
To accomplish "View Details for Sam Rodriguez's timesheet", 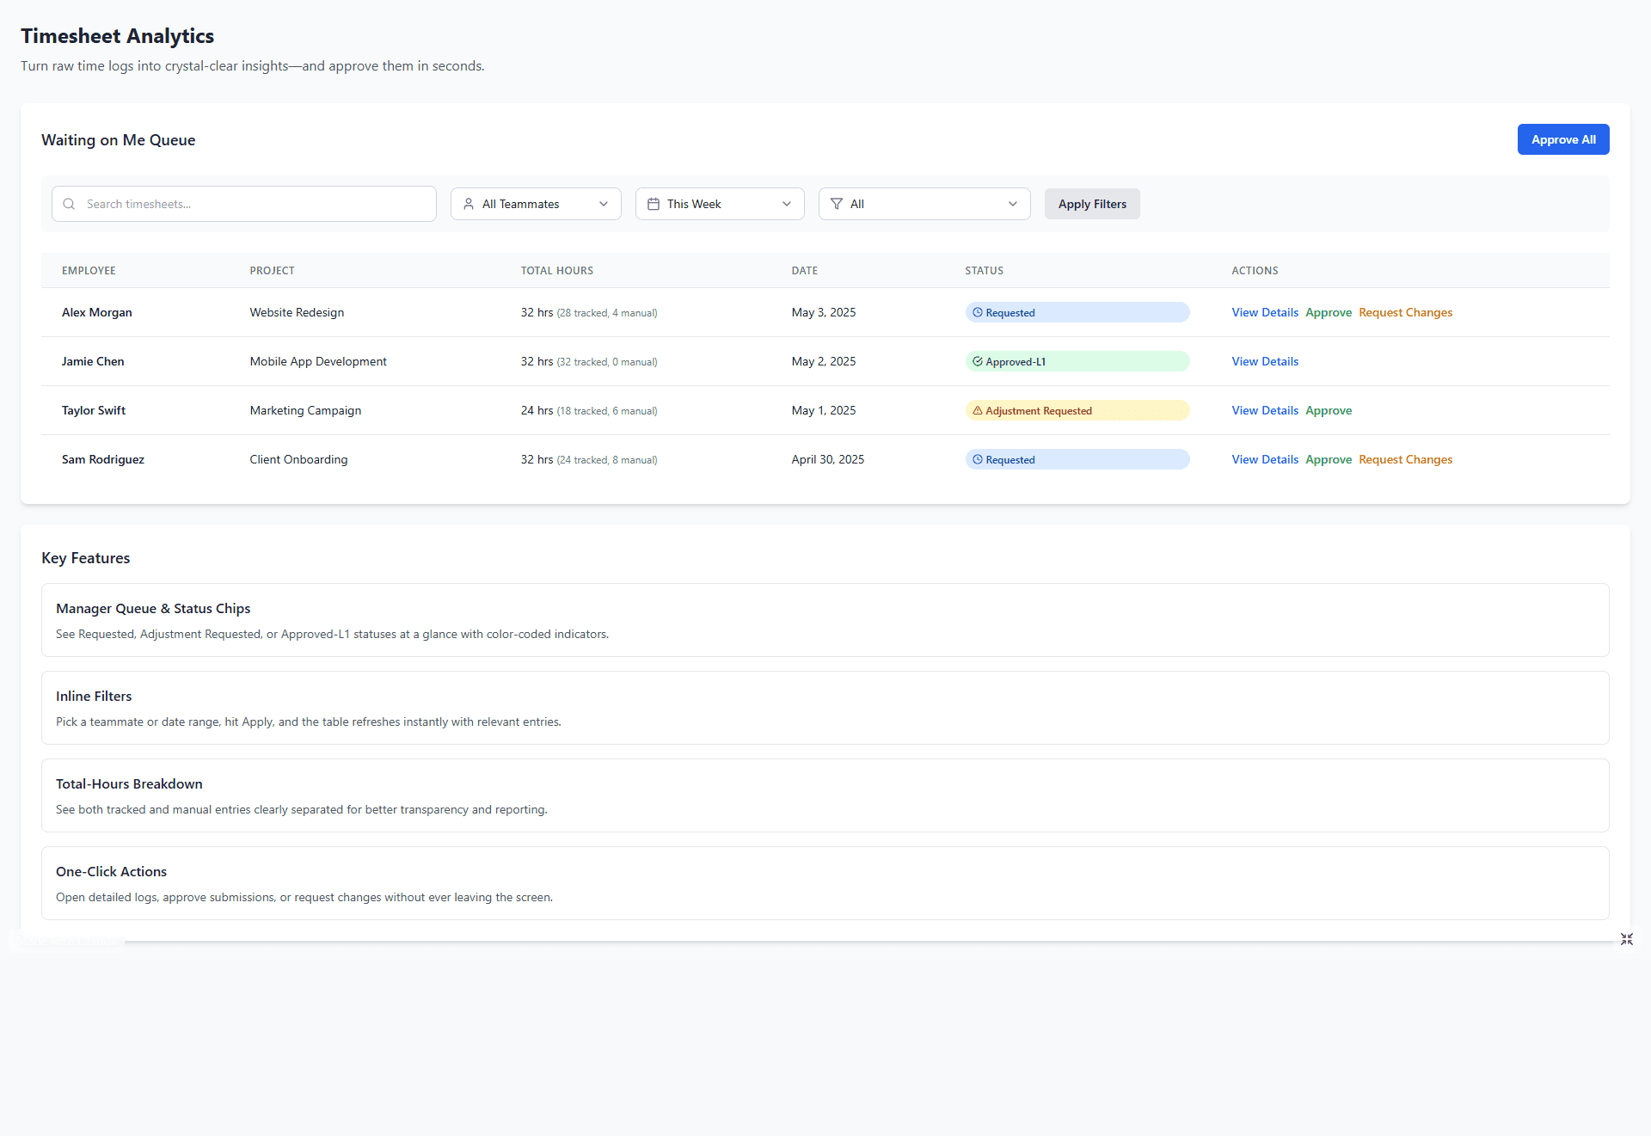I will (1265, 459).
